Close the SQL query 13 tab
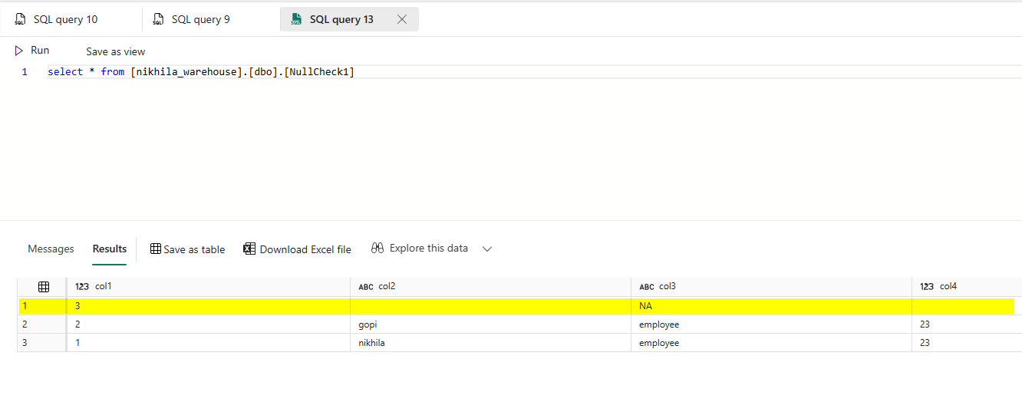The width and height of the screenshot is (1022, 415). [402, 19]
